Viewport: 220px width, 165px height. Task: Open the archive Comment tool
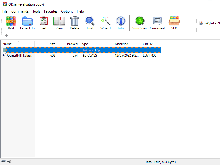tap(157, 23)
